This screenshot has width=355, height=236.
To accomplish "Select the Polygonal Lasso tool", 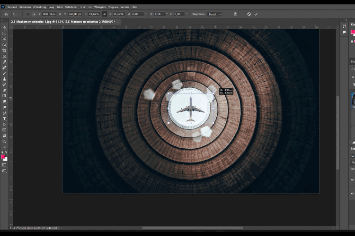I will pos(4,39).
